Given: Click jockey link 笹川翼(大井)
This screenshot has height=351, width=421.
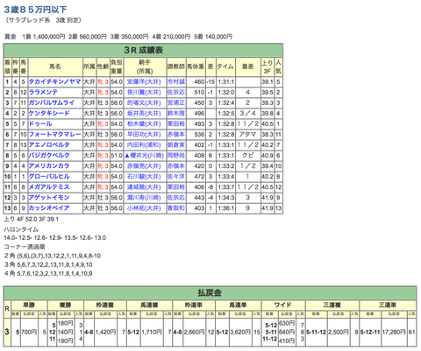Looking at the screenshot, I should coord(144,93).
